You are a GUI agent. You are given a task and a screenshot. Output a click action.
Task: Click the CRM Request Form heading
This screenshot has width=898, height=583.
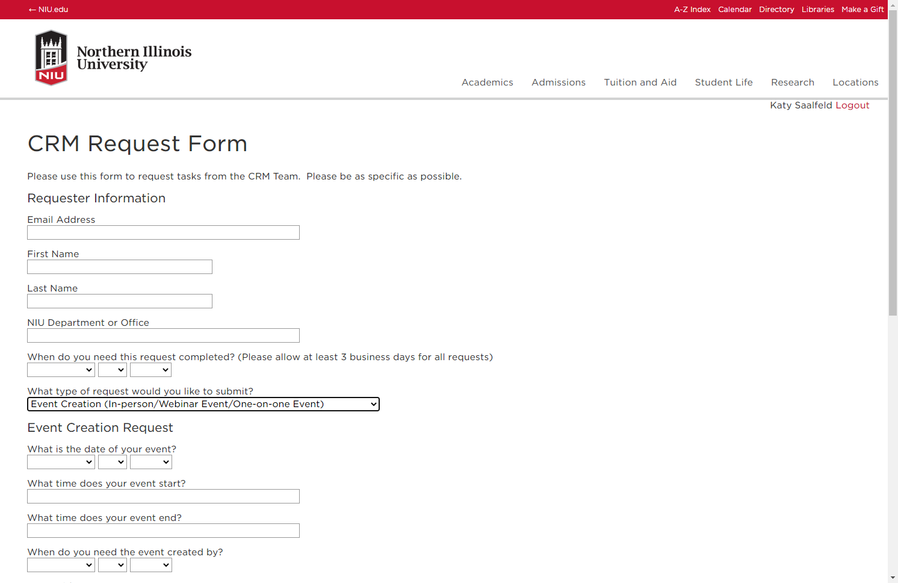coord(137,144)
